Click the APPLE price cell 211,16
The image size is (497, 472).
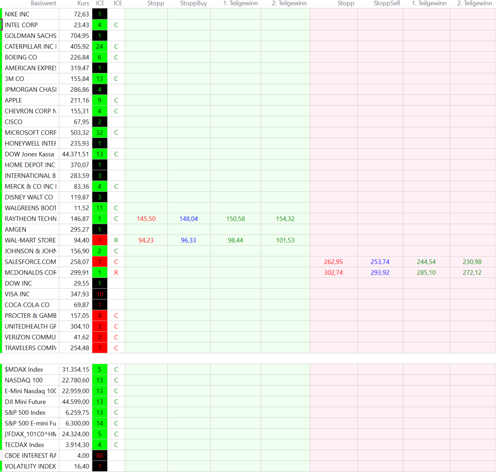(80, 100)
